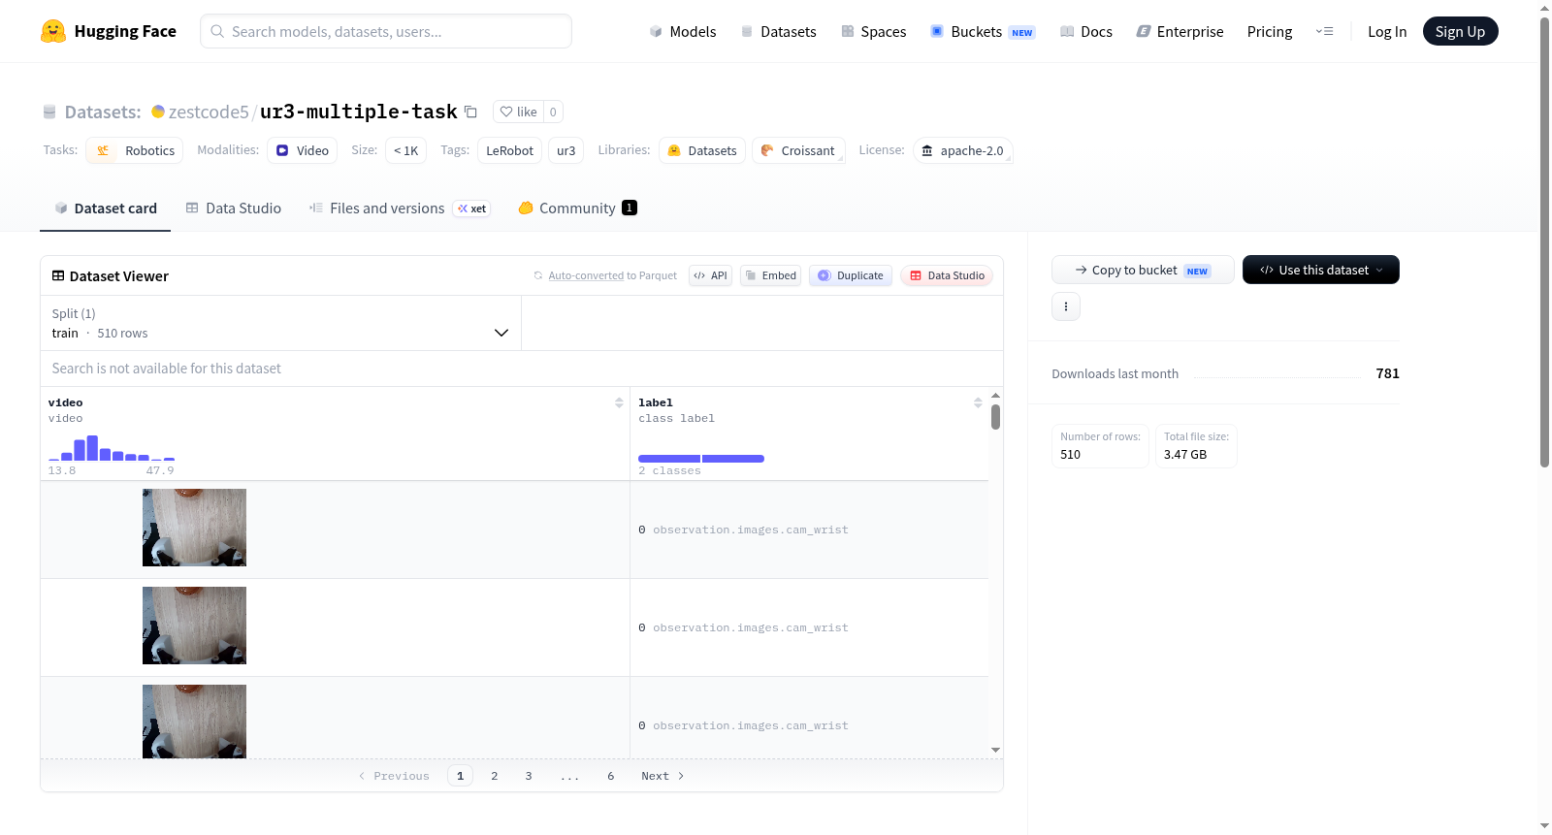
Task: Click Previous page in pagination
Action: (x=394, y=776)
